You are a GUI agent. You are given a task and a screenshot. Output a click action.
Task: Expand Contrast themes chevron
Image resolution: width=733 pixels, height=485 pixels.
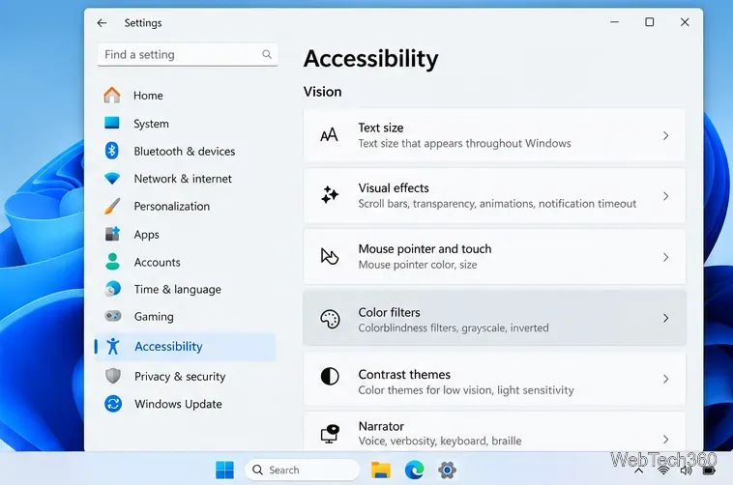[665, 379]
